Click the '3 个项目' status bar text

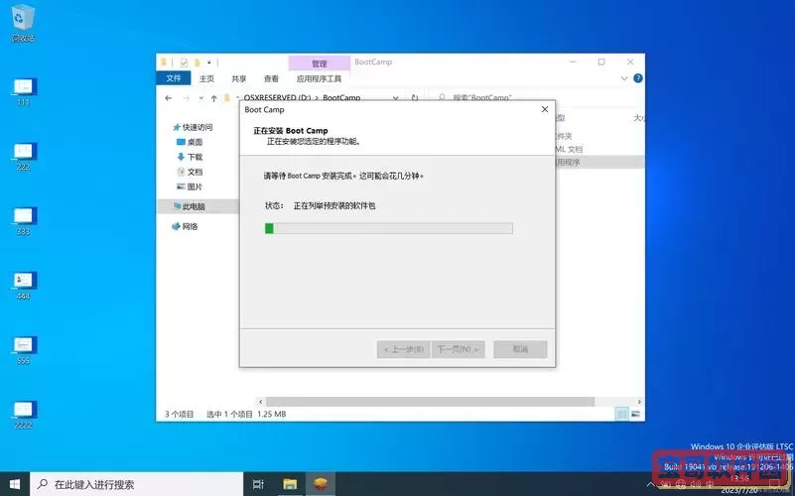point(179,414)
